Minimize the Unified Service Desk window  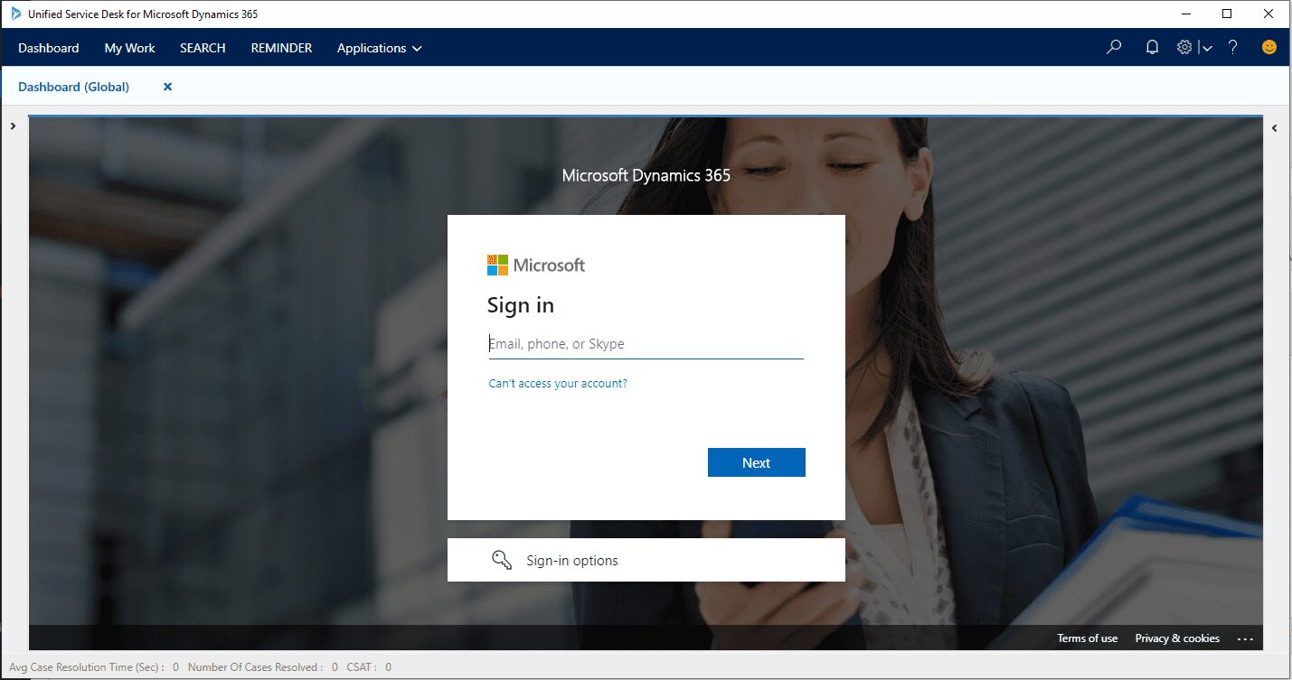coord(1186,14)
